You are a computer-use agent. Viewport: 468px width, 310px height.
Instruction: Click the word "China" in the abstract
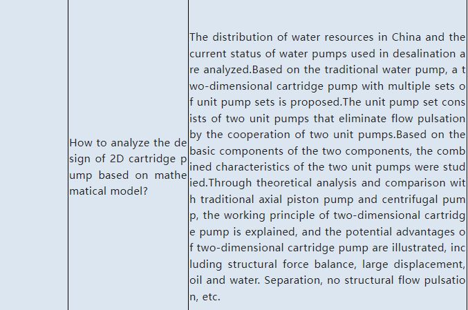coord(408,37)
